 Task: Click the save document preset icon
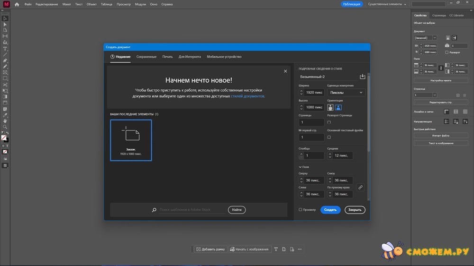click(x=363, y=77)
